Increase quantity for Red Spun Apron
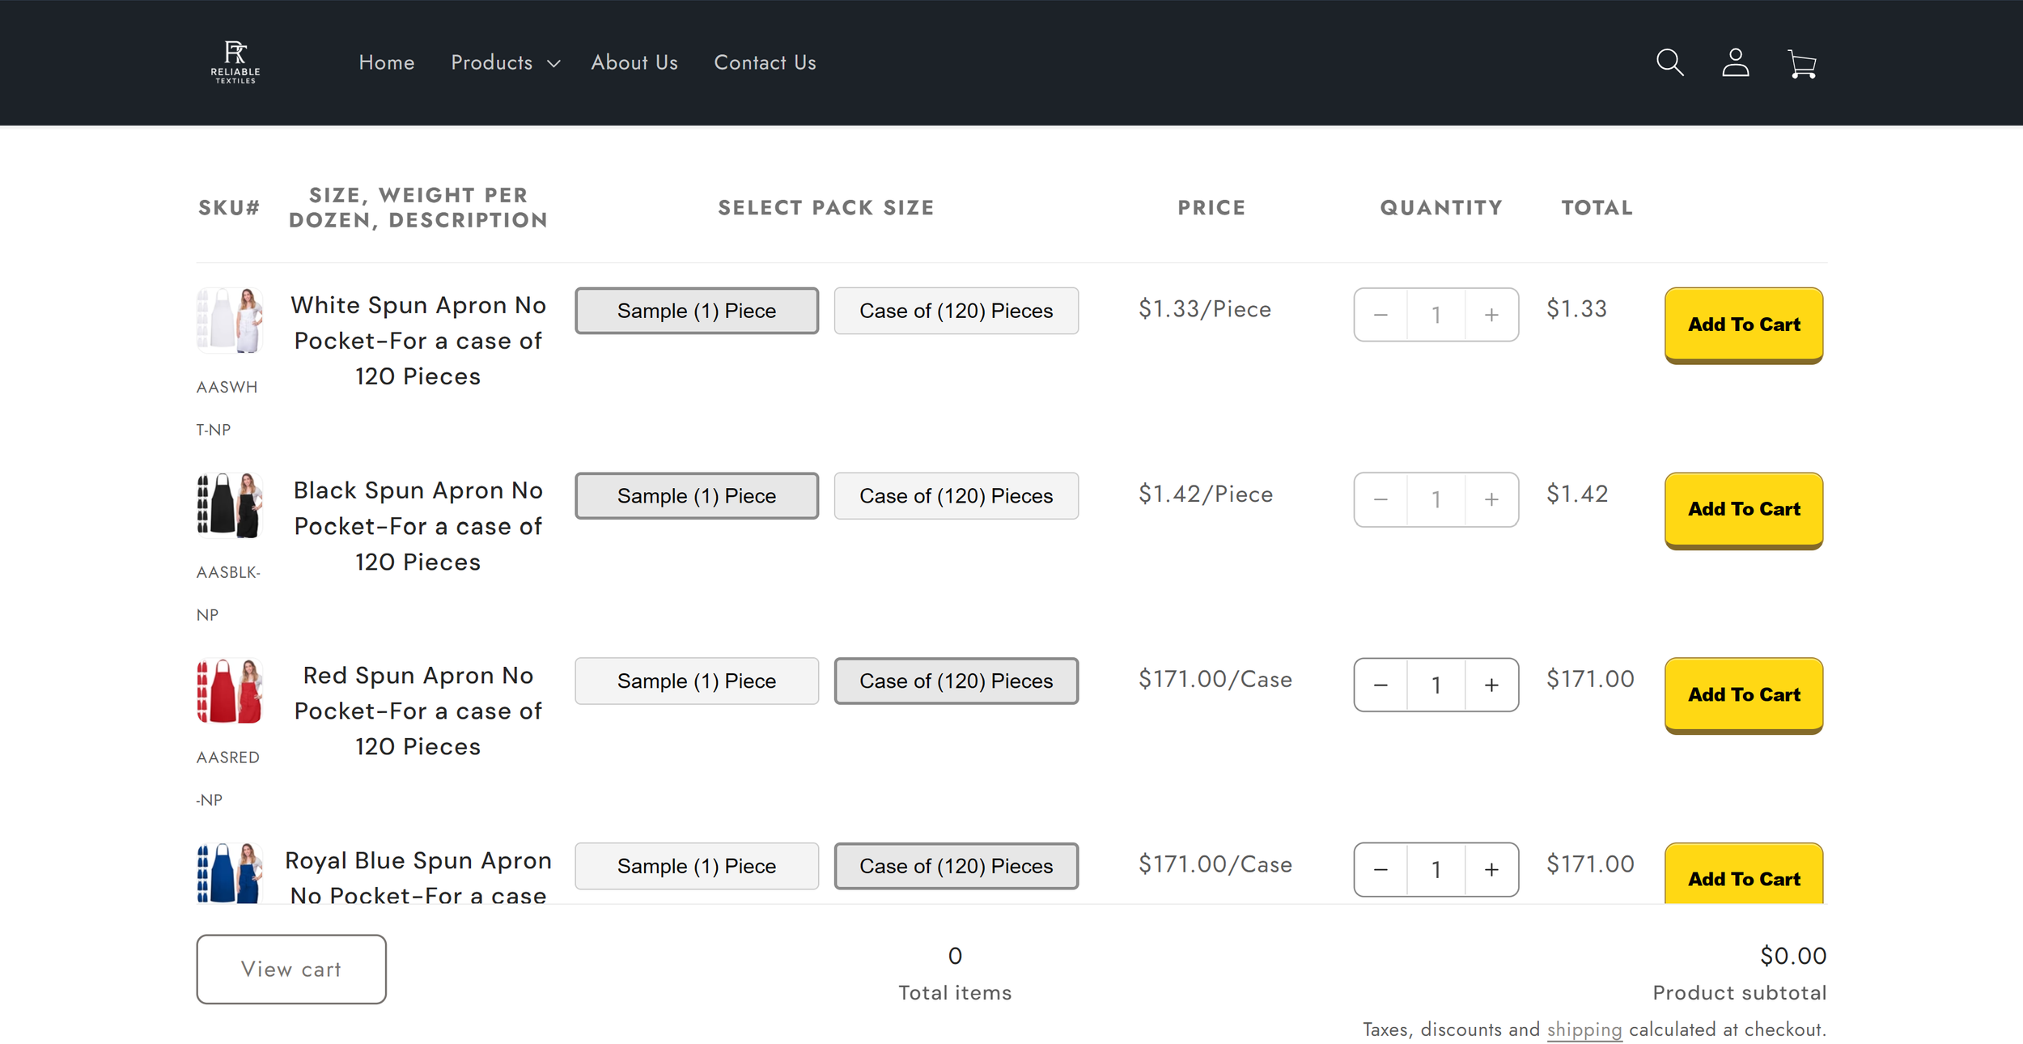Screen dimensions: 2023x1044 [1491, 685]
